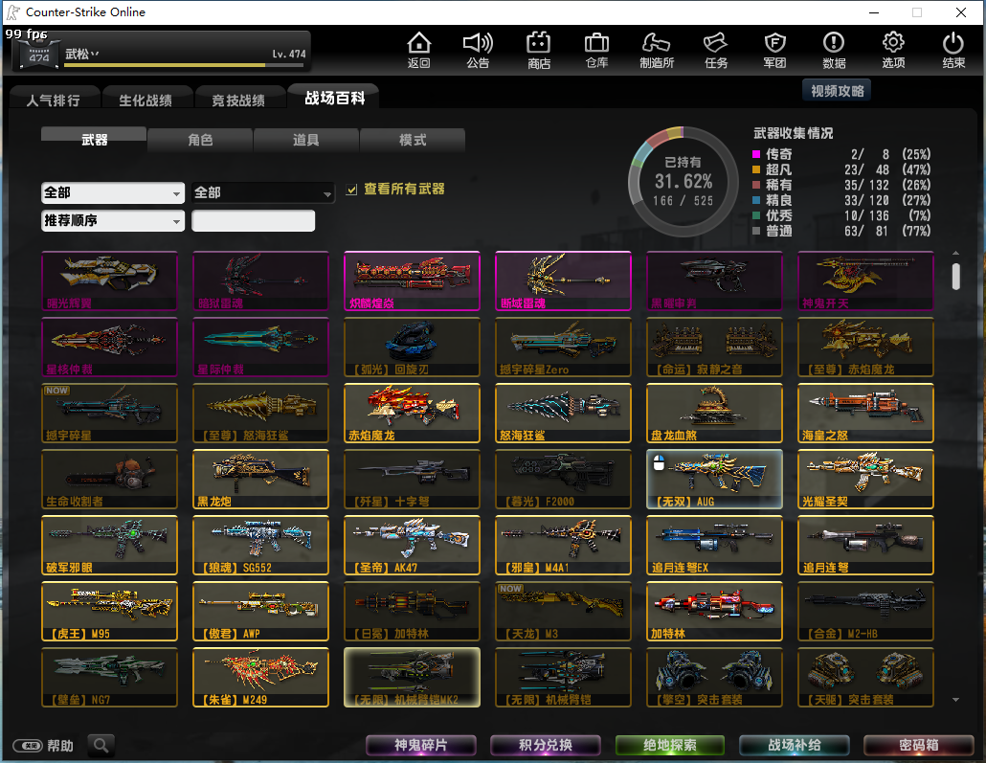Image resolution: width=986 pixels, height=763 pixels.
Task: Select the 【傲君】AWP weapon card
Action: pyautogui.click(x=261, y=612)
